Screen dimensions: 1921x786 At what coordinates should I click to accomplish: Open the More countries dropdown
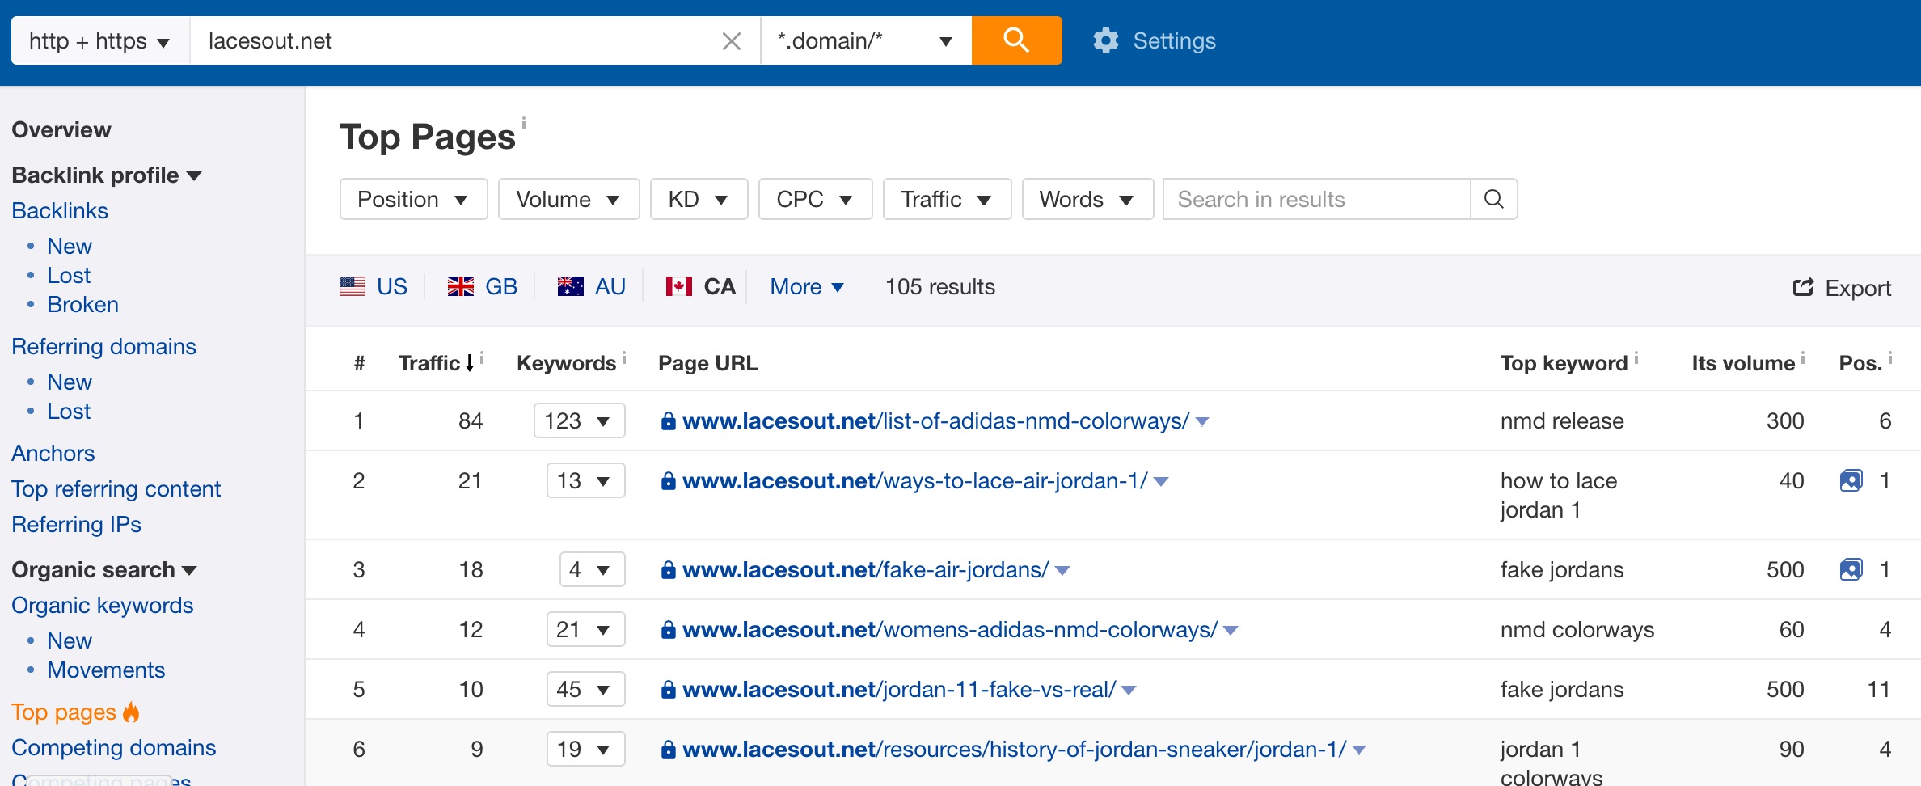[x=807, y=287]
